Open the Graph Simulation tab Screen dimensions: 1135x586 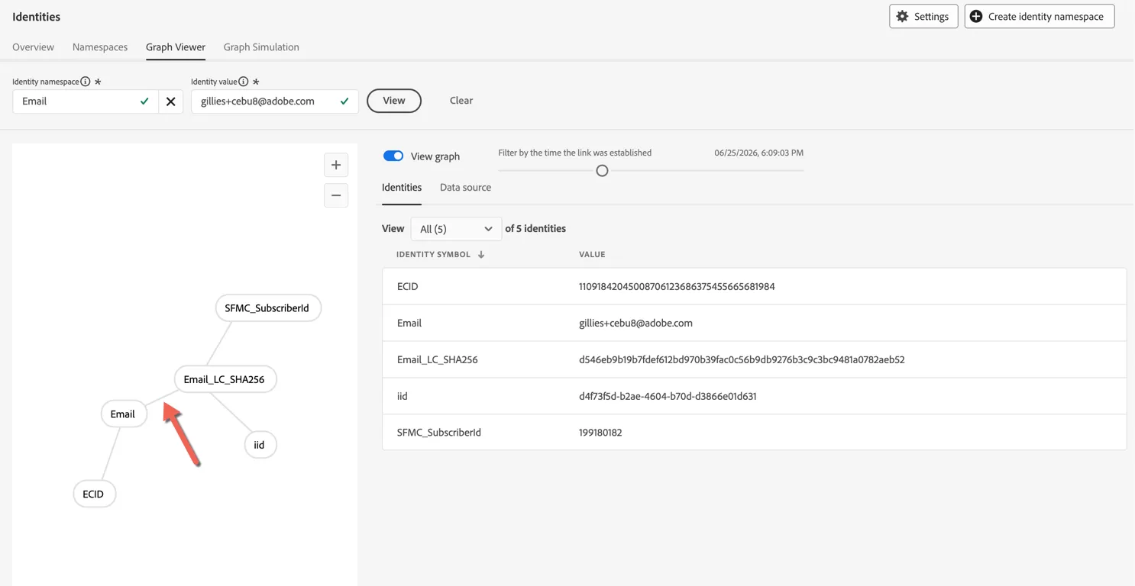pos(261,47)
